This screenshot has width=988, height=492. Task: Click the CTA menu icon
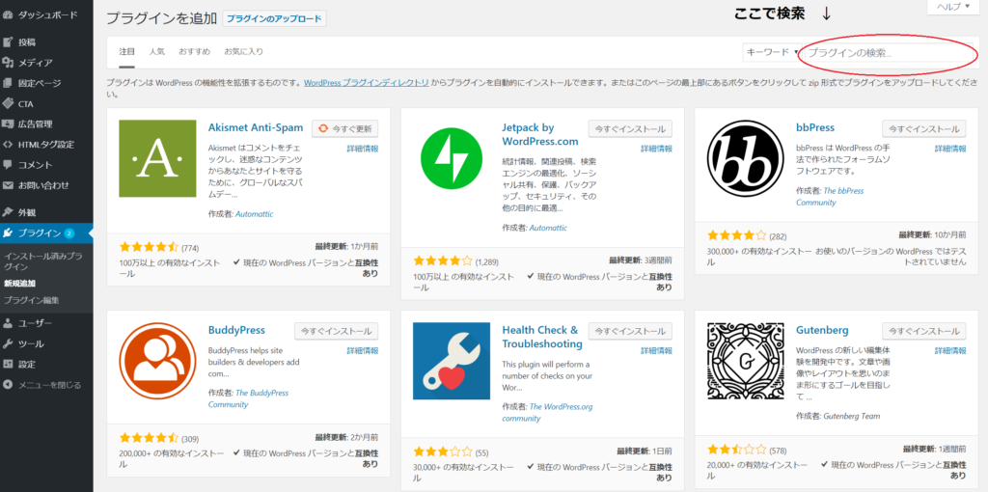(x=8, y=103)
